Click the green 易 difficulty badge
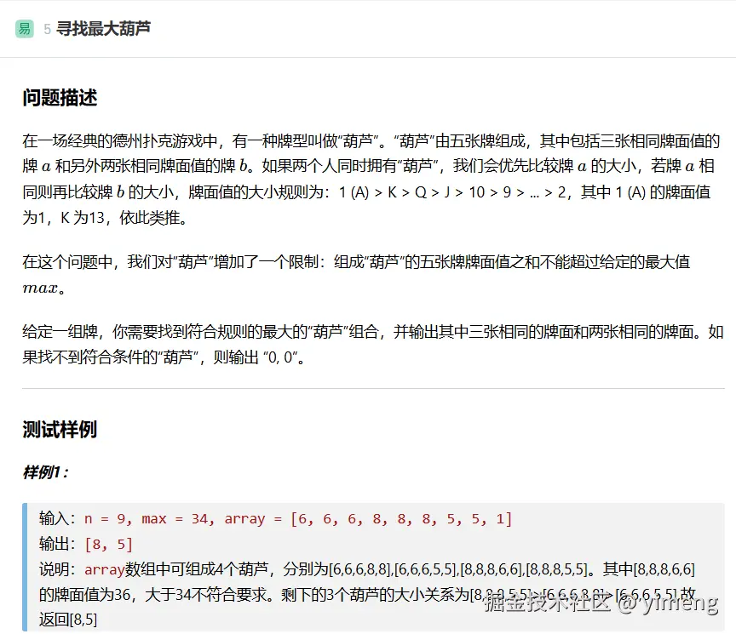 click(x=24, y=29)
